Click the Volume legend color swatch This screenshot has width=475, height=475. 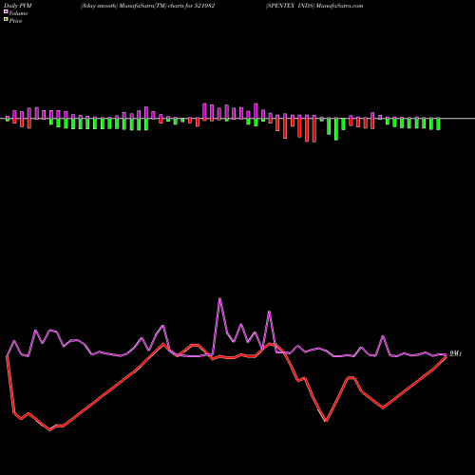(6, 11)
